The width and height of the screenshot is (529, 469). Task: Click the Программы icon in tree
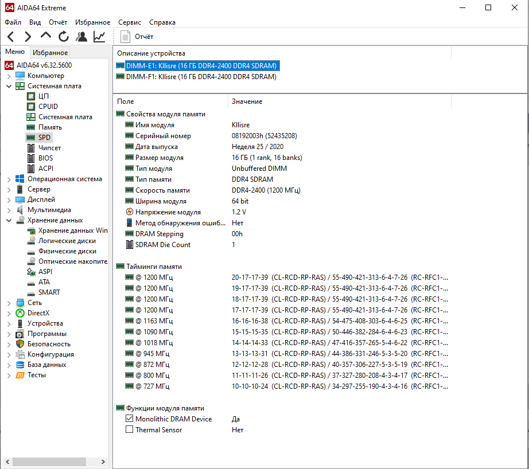tap(20, 334)
